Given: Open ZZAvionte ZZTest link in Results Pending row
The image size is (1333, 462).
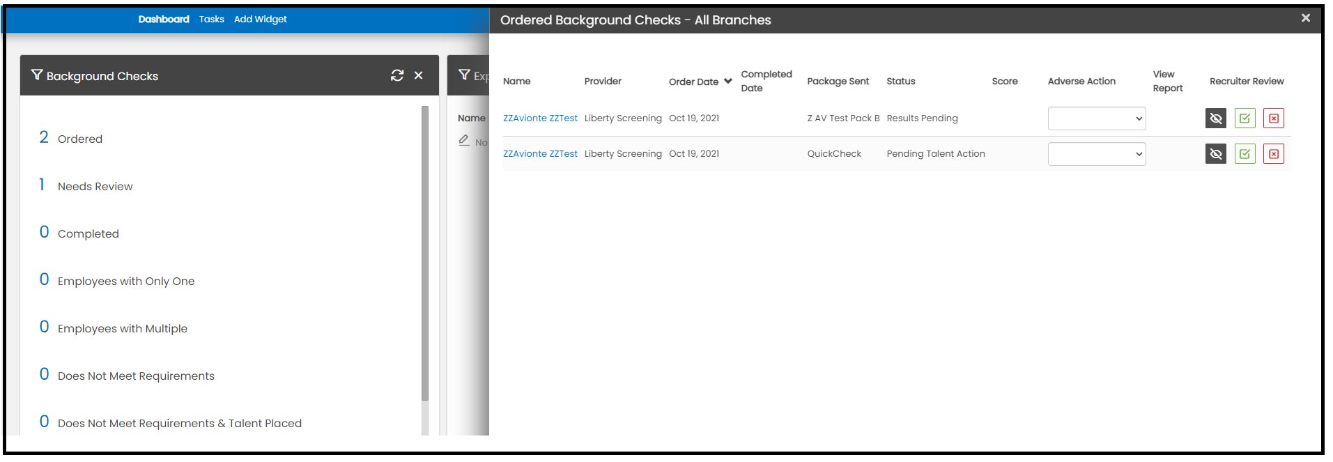Looking at the screenshot, I should coord(540,118).
